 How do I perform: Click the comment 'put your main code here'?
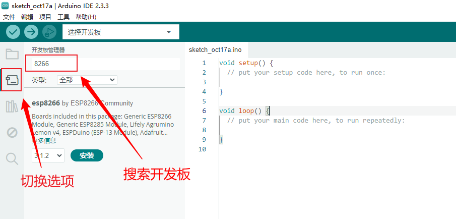tap(316, 120)
